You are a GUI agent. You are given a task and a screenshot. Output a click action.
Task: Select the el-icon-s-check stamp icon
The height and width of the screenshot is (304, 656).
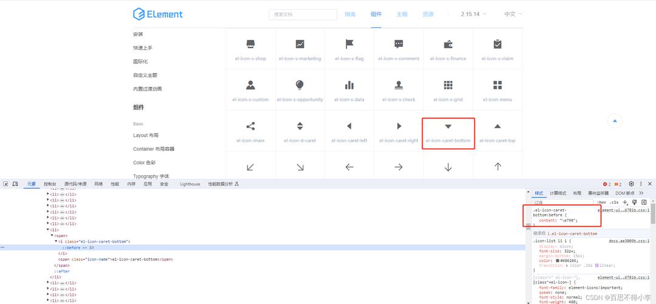[x=399, y=85]
